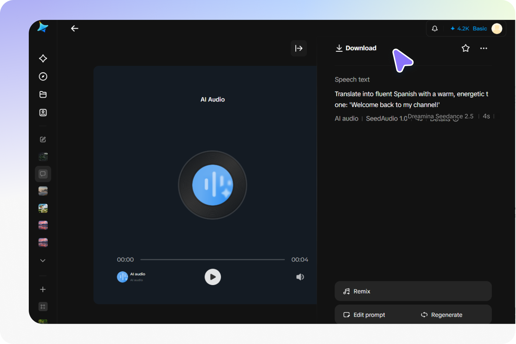Click the 4.2K credits indicator
Screen dimensions: 516x344
pyautogui.click(x=460, y=29)
